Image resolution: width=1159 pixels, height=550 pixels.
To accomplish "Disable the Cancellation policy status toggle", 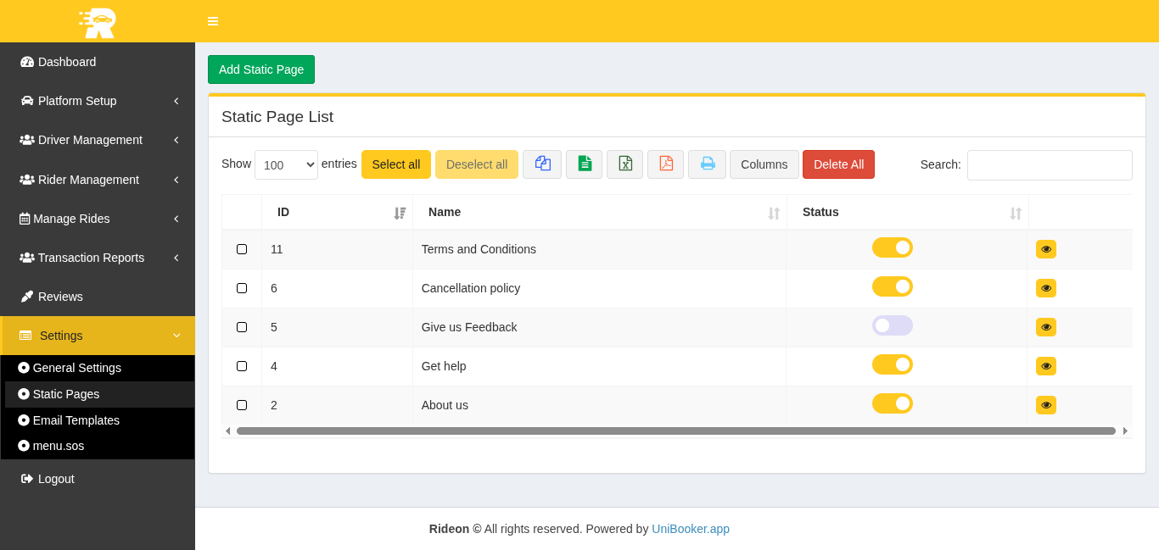I will (892, 286).
